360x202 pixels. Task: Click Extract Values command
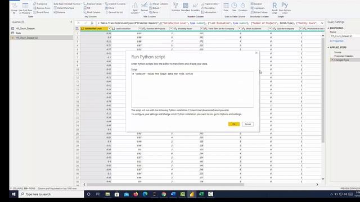coord(259,12)
